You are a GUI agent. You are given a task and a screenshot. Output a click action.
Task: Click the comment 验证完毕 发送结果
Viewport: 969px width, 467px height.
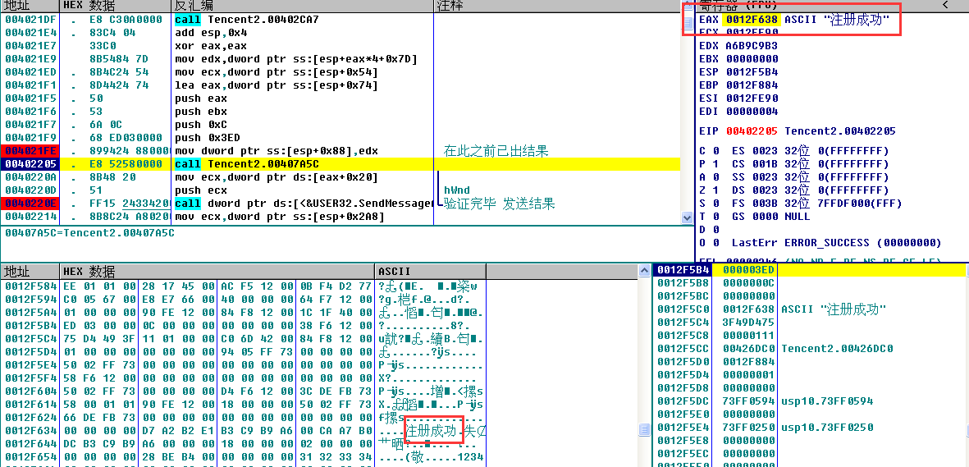click(x=500, y=204)
